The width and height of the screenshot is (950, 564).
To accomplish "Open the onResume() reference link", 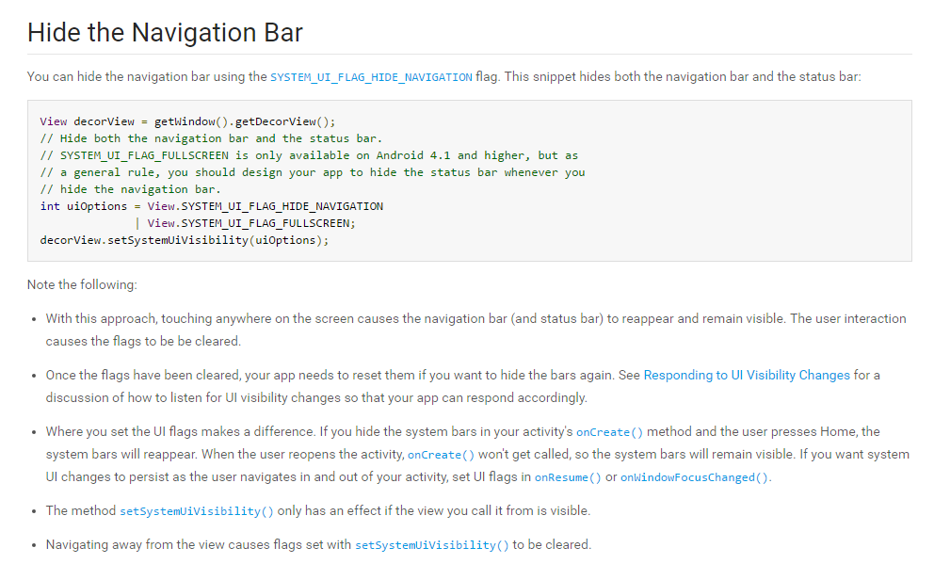I will coord(568,477).
